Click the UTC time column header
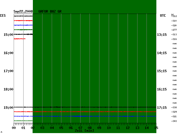The width and height of the screenshot is (178, 135). [163, 16]
